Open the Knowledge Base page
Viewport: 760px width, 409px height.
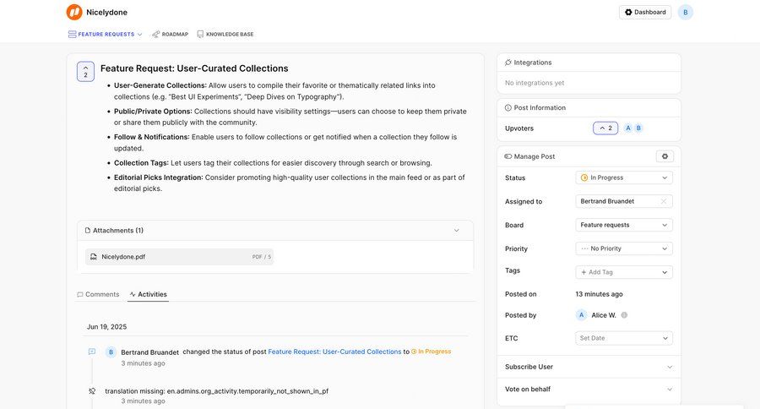coord(225,35)
